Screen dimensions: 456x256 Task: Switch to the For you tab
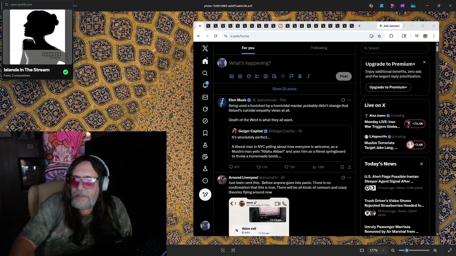pos(248,48)
